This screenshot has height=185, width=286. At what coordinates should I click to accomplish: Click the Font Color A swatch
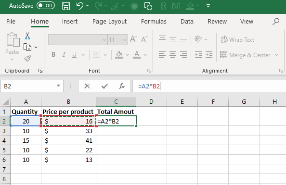137,55
